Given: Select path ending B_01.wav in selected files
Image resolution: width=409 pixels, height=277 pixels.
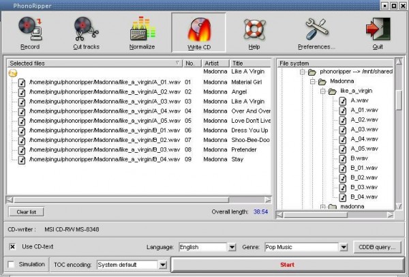Looking at the screenshot, I should (104, 130).
